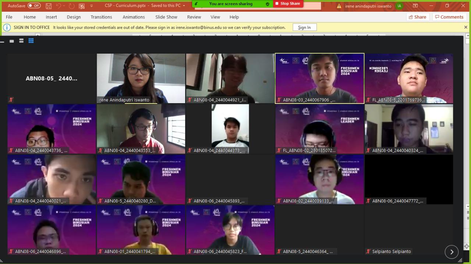Switch Zoom panel to single-video view
This screenshot has width=471, height=264.
click(x=12, y=41)
